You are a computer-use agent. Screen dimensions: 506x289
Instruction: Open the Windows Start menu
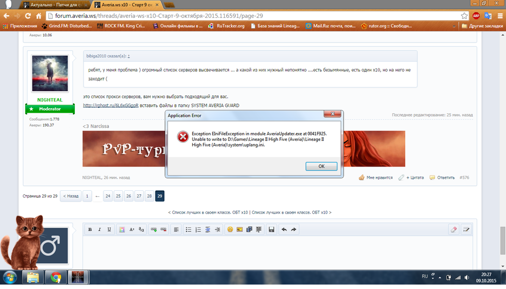(10, 277)
